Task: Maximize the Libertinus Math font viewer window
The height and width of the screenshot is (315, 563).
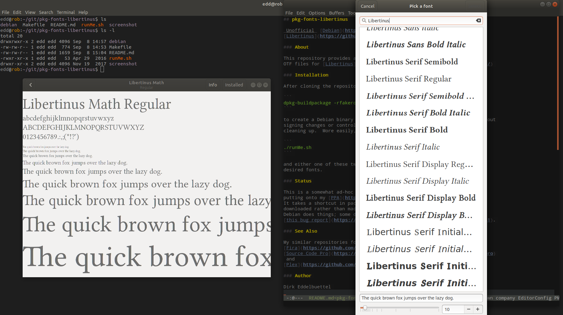Action: point(259,85)
